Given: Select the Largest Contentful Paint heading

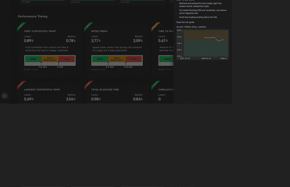Looking at the screenshot, I should (42, 90).
